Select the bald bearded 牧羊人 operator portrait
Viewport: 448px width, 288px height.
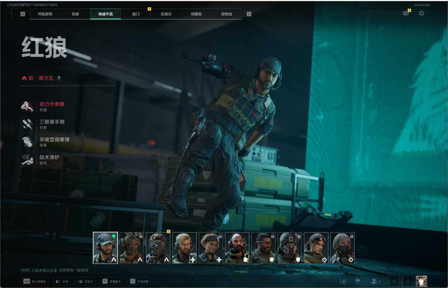pos(237,248)
